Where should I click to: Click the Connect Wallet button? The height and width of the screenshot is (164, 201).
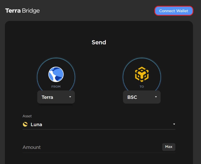[x=174, y=11]
